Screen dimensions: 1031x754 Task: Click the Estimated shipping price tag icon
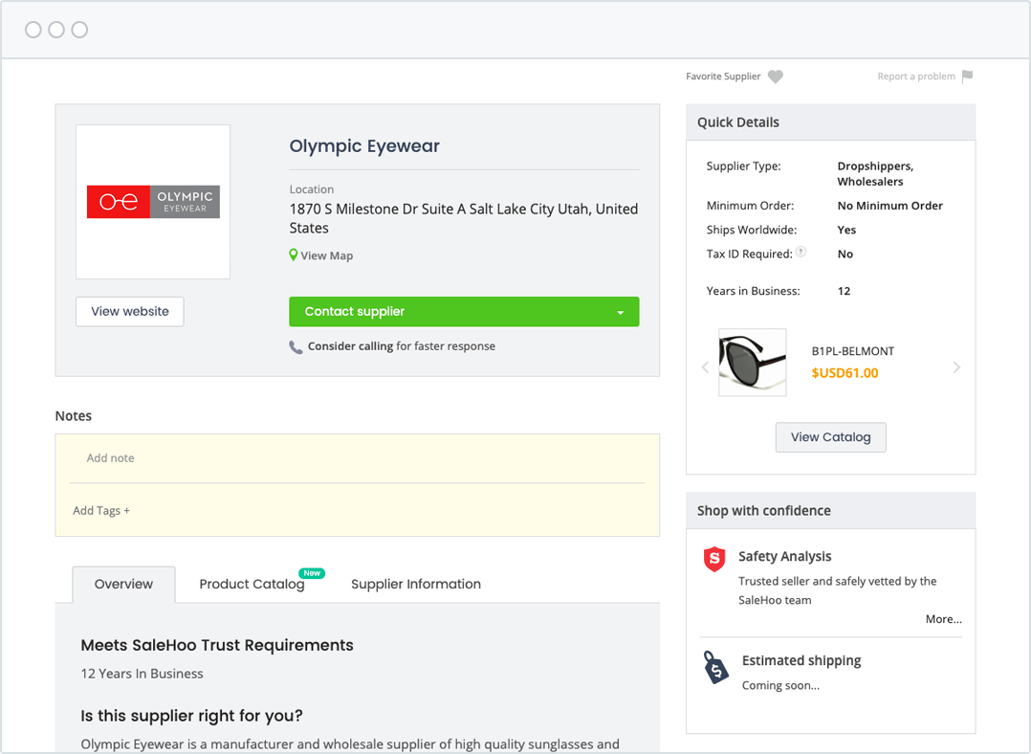(x=715, y=668)
